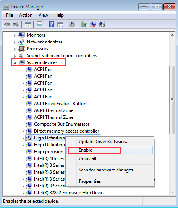
Task: Expand the Monitors category
Action: [x=15, y=35]
